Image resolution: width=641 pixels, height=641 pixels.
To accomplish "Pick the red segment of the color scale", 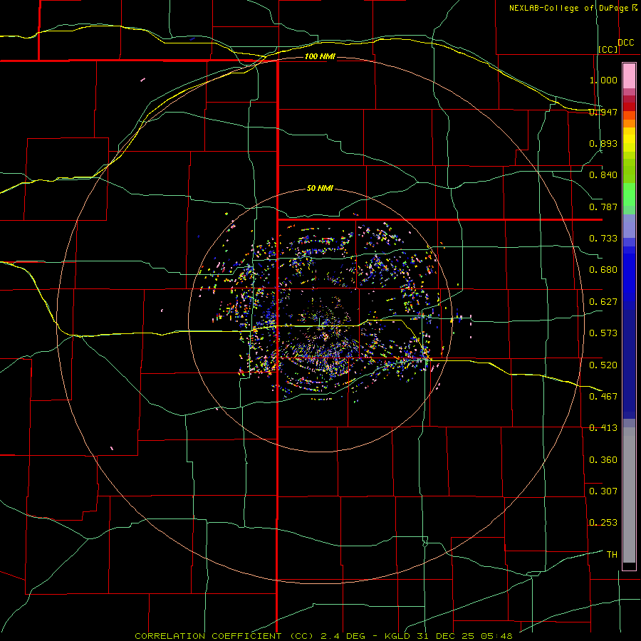I will tap(629, 106).
